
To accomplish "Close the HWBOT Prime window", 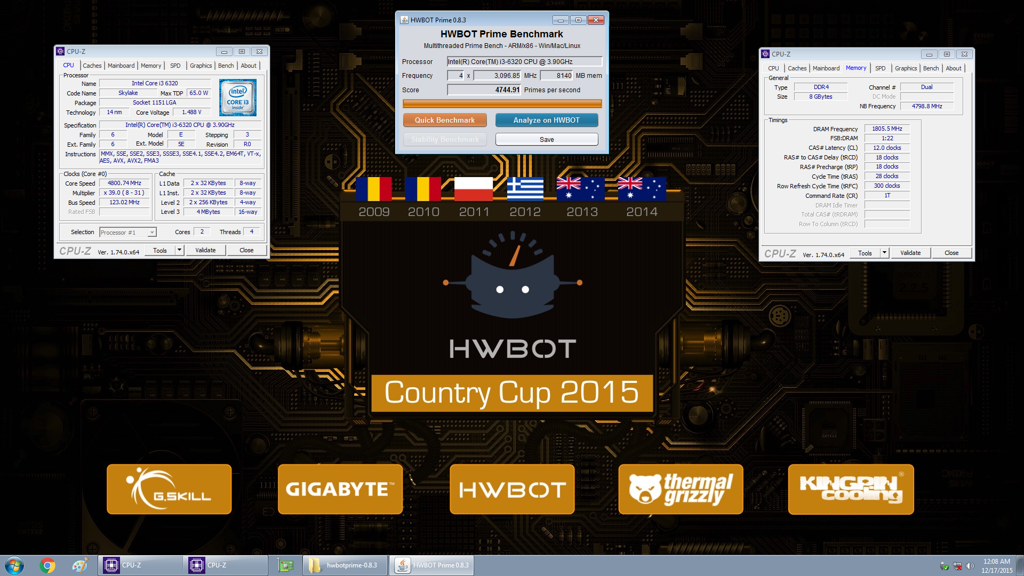I will [596, 20].
